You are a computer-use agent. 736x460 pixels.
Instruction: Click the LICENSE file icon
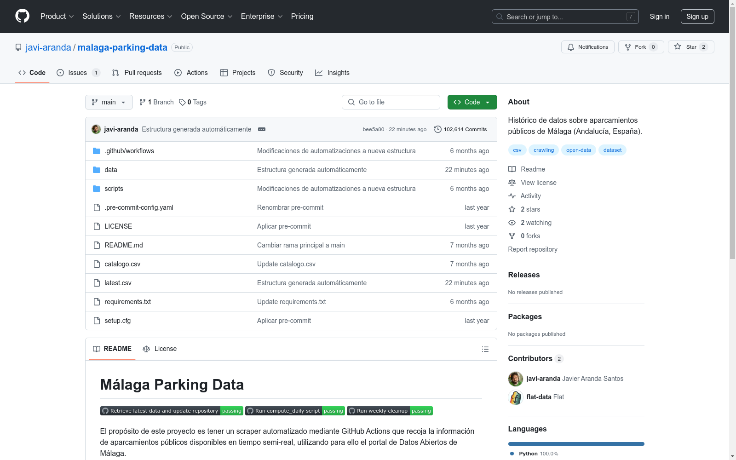tap(97, 226)
